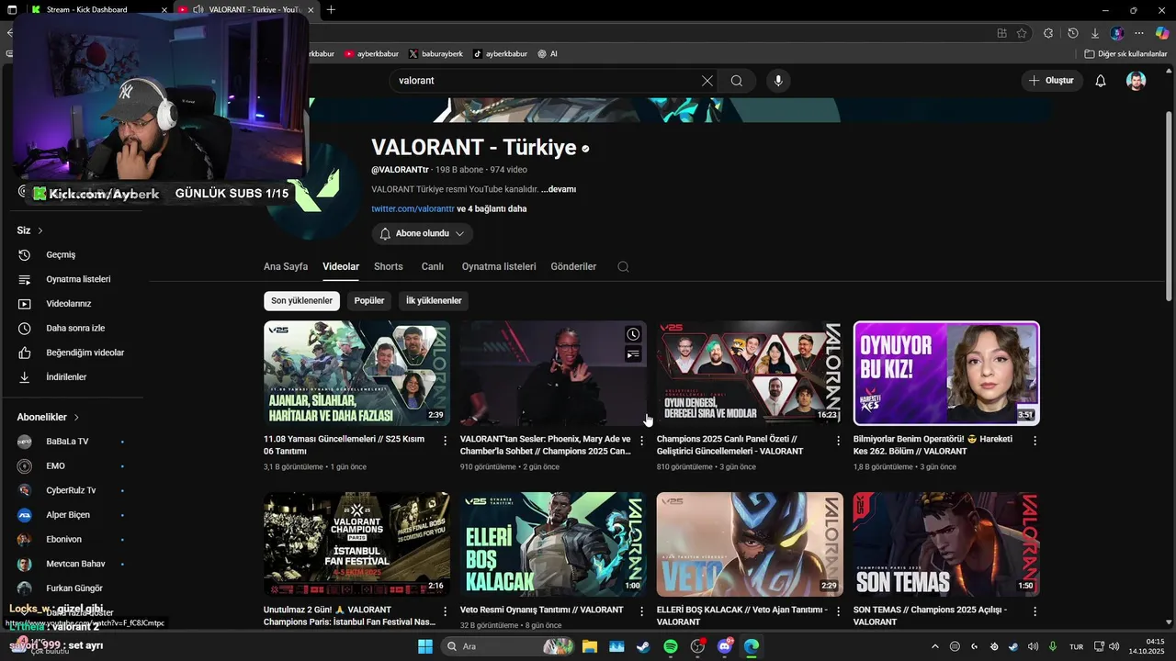Open Edge browser extensions icon

tap(1048, 33)
